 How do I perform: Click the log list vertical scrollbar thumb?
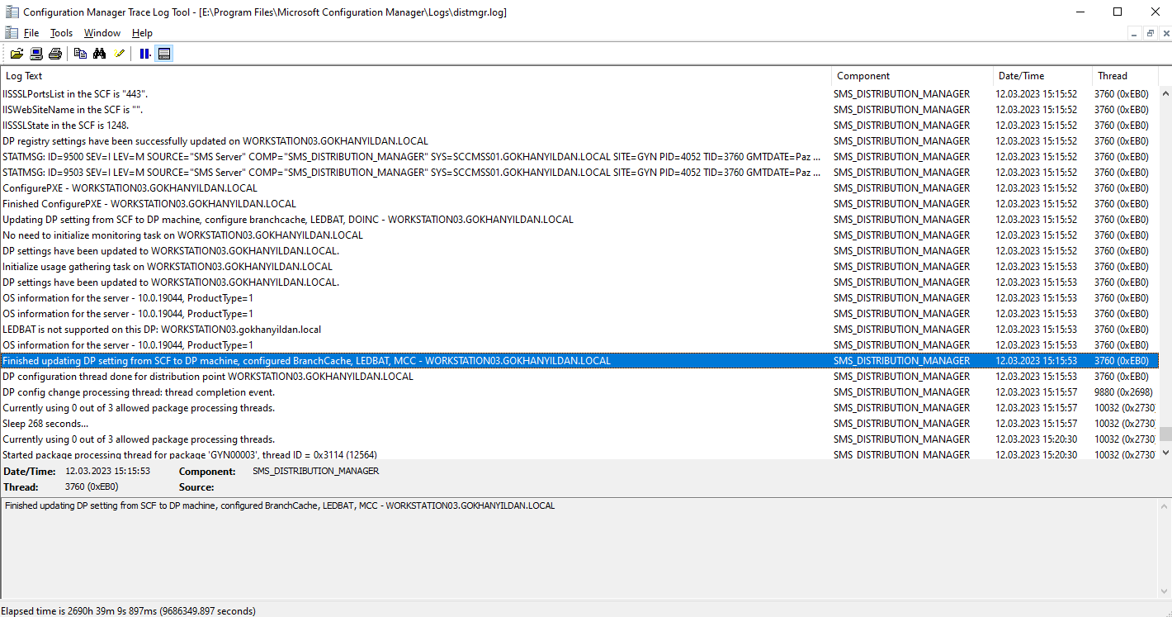(x=1165, y=434)
